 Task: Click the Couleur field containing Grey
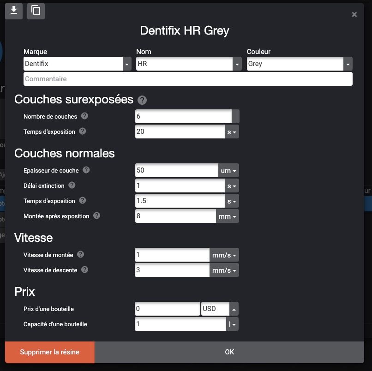(x=295, y=64)
